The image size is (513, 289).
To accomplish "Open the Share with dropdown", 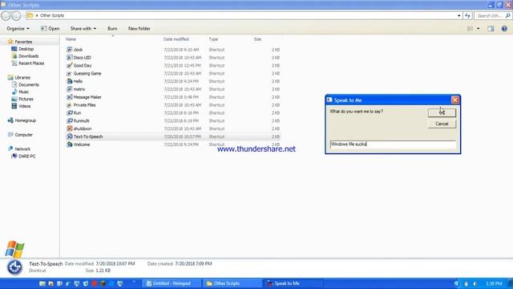I will click(83, 29).
